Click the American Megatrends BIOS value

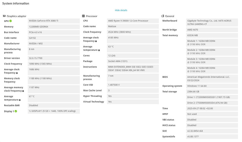(x=212, y=78)
